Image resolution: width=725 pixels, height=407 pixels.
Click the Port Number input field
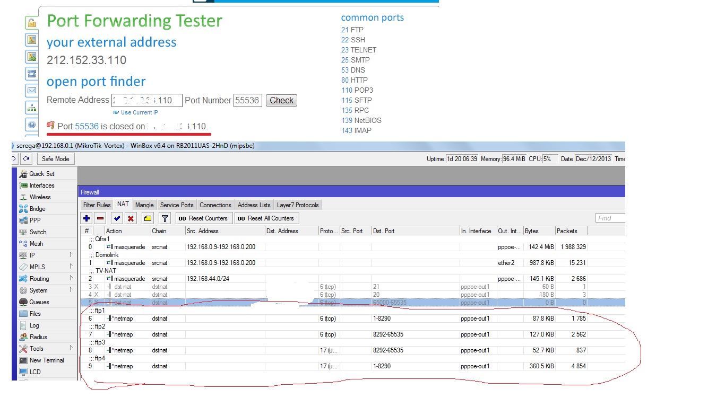point(247,100)
